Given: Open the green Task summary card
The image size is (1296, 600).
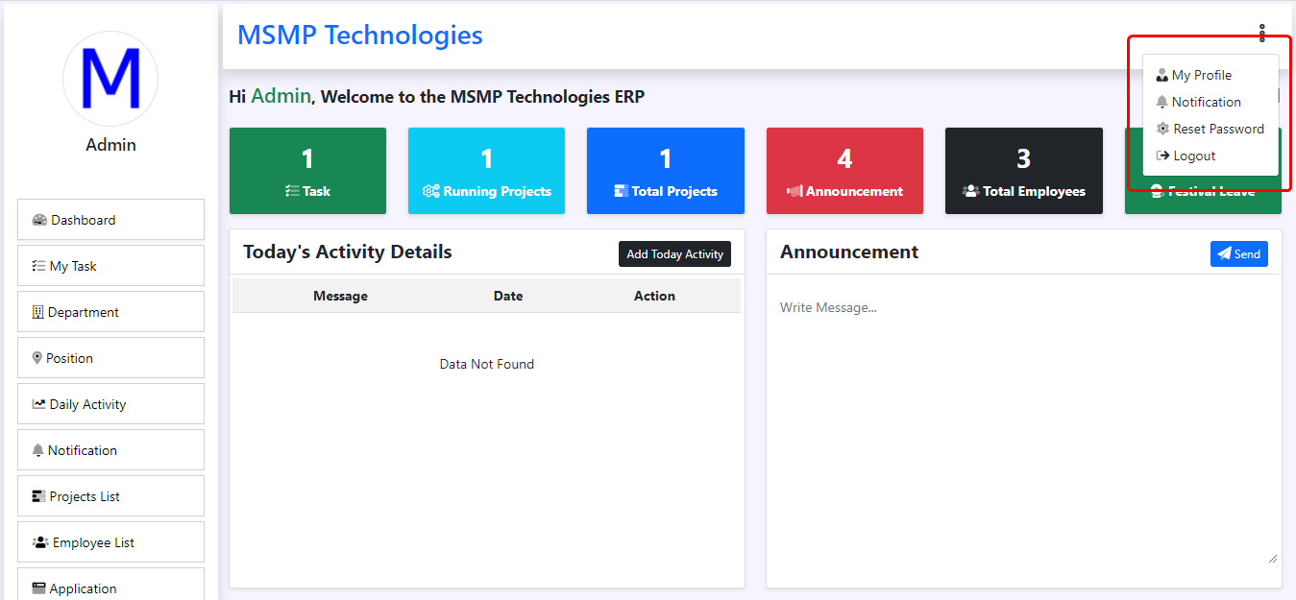Looking at the screenshot, I should [307, 171].
